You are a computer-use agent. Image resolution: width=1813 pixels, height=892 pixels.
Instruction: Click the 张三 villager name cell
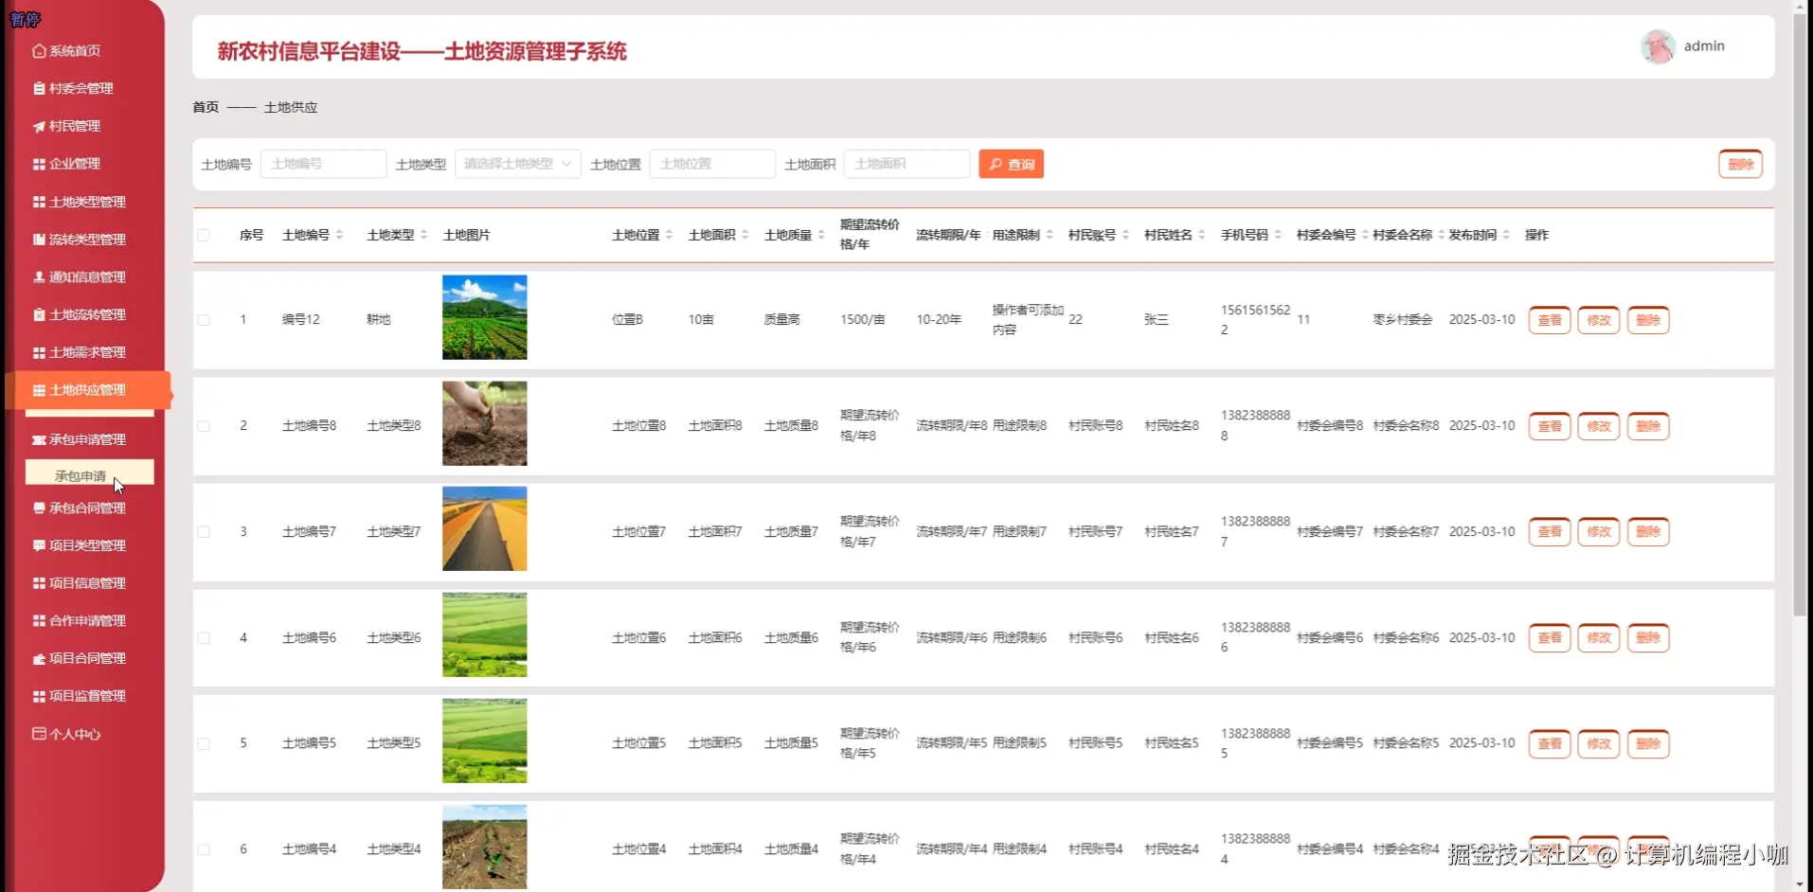pos(1157,320)
